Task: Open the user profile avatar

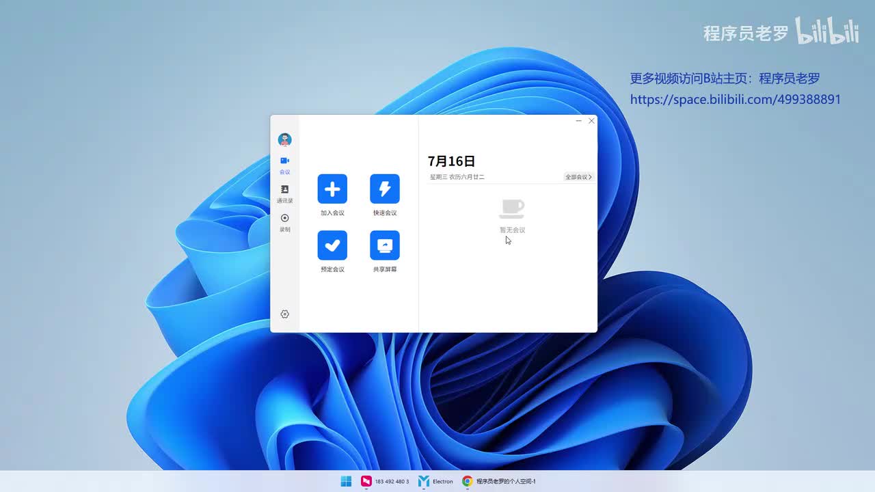Action: pyautogui.click(x=285, y=140)
